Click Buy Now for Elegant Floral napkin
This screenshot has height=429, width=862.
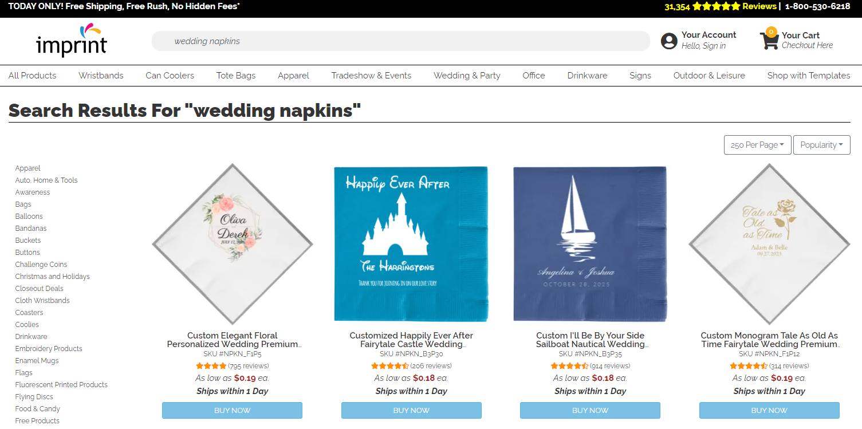point(232,410)
